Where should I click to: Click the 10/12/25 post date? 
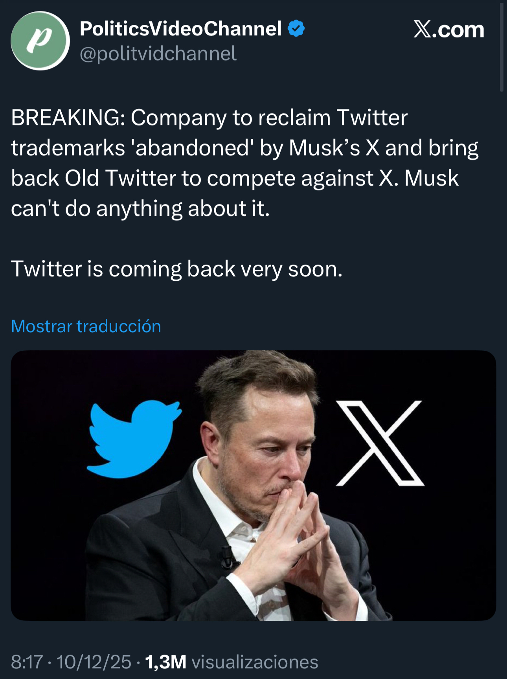click(x=94, y=662)
